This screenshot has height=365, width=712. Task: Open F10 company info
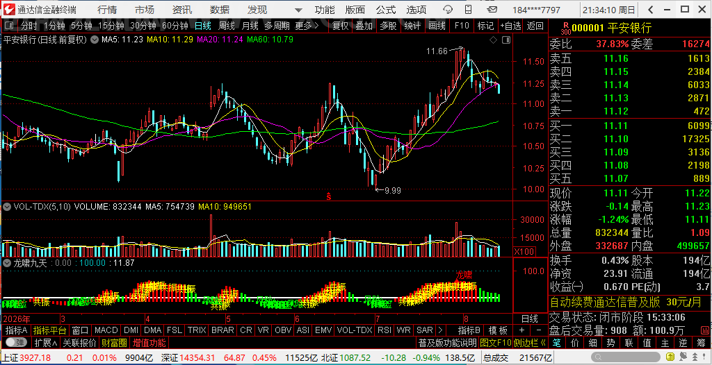coord(462,26)
